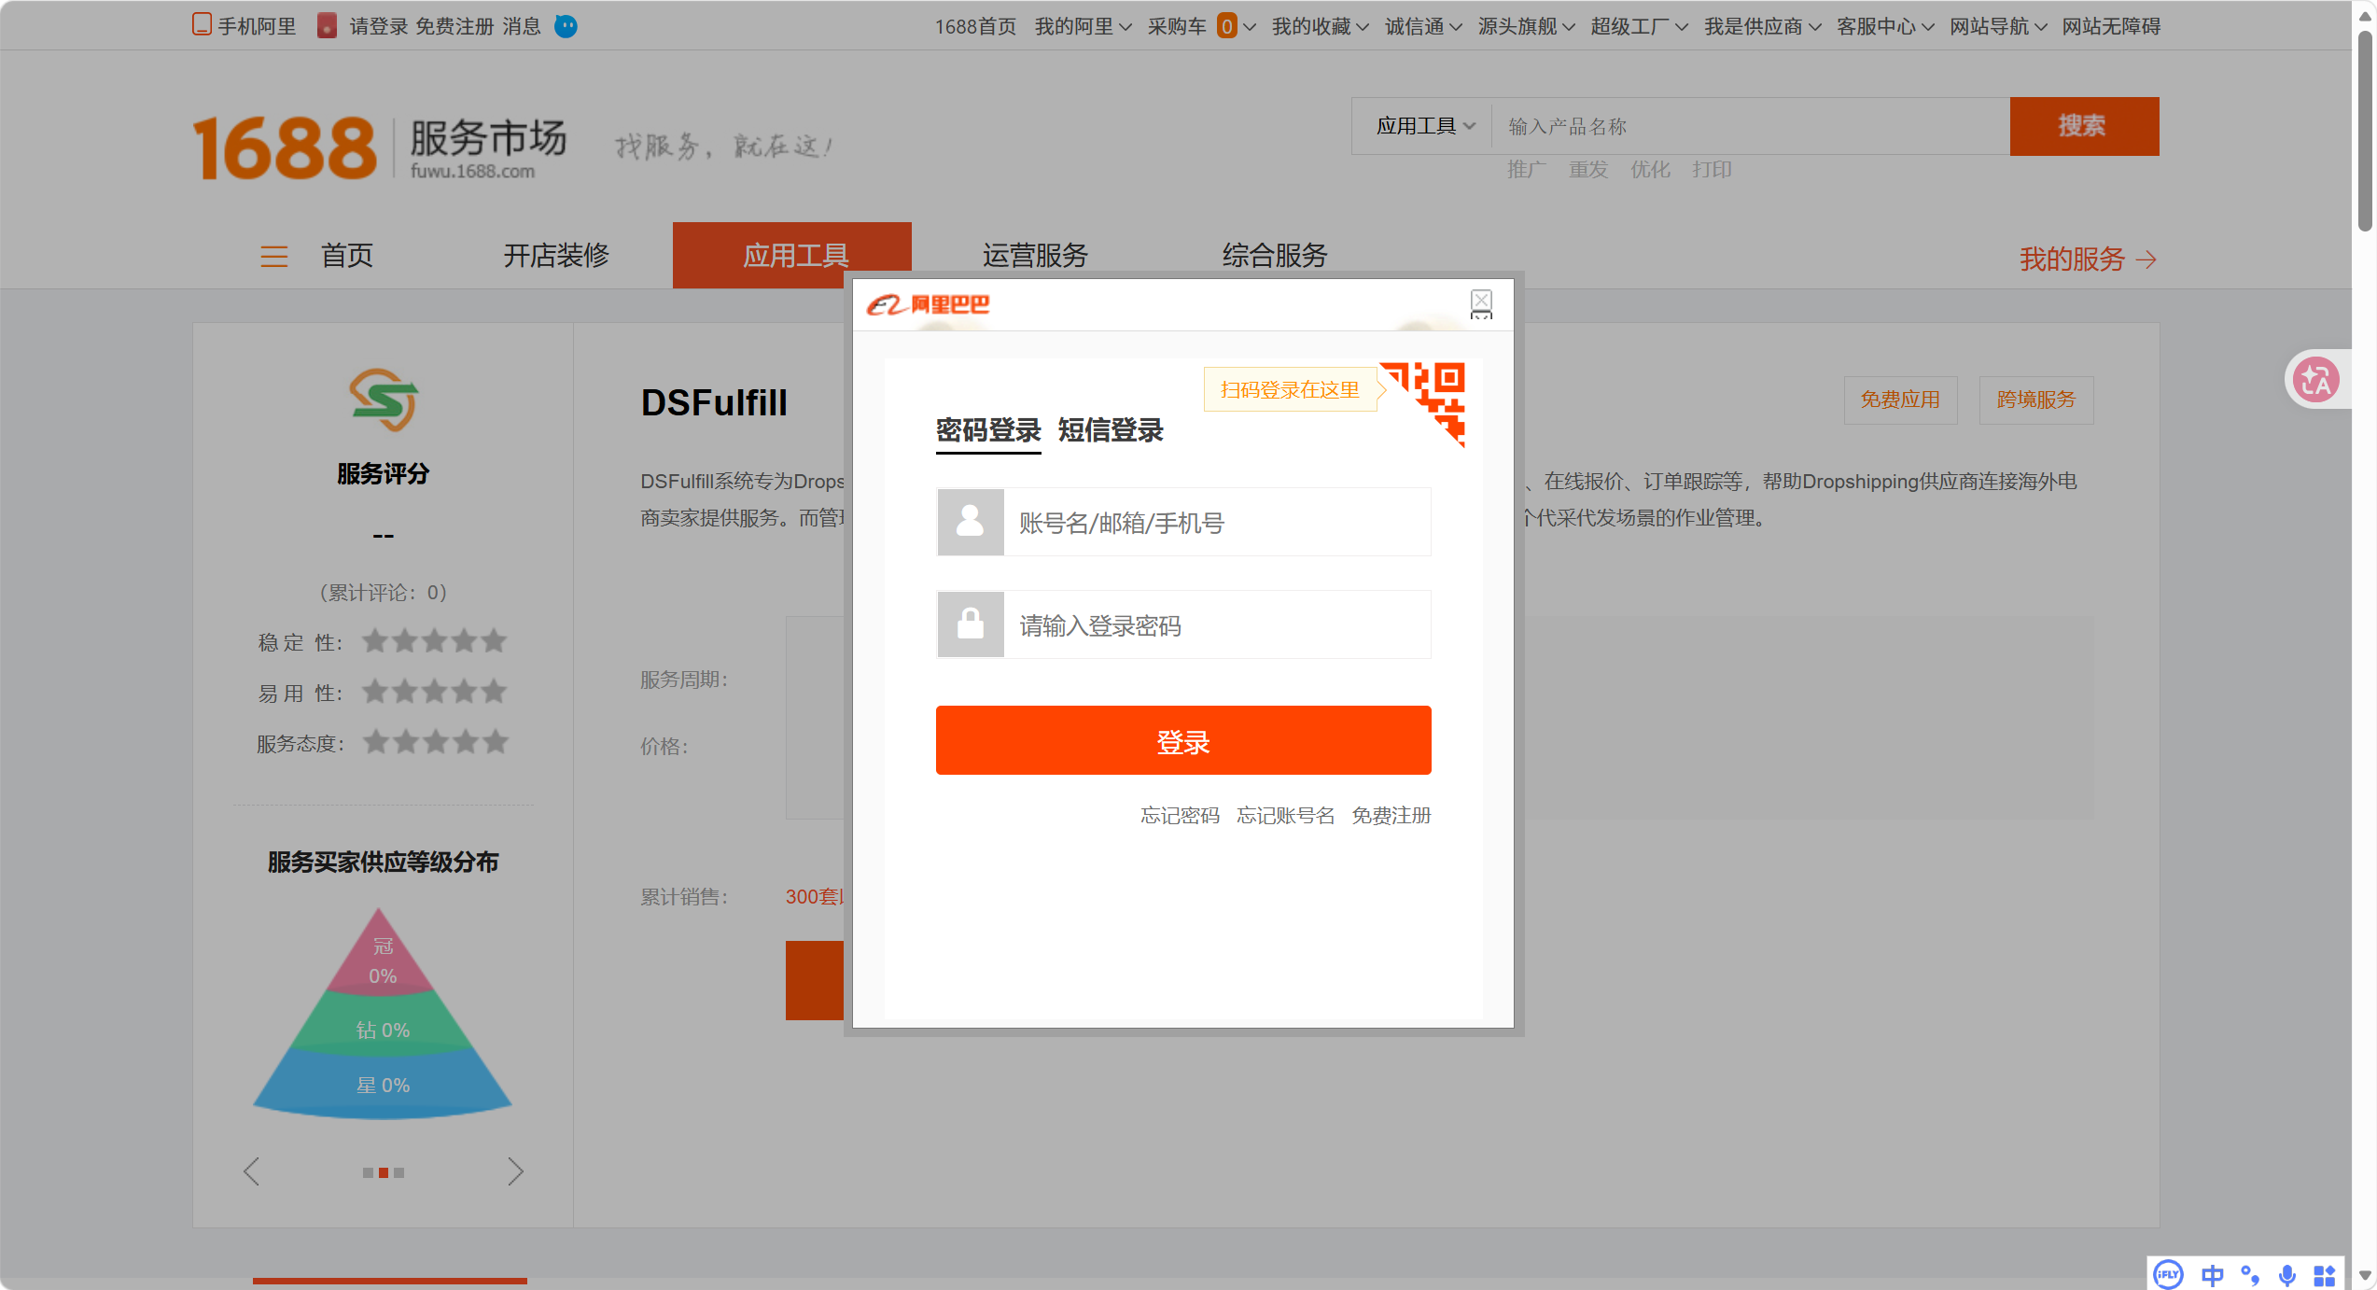2377x1290 pixels.
Task: Click the hamburger menu icon beside 首页
Action: [x=274, y=257]
